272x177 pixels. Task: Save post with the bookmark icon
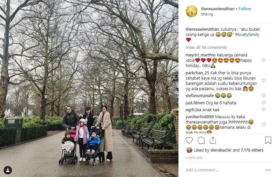click(268, 140)
